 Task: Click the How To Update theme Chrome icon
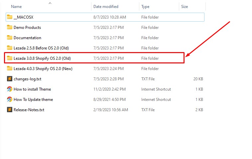coord(10,99)
